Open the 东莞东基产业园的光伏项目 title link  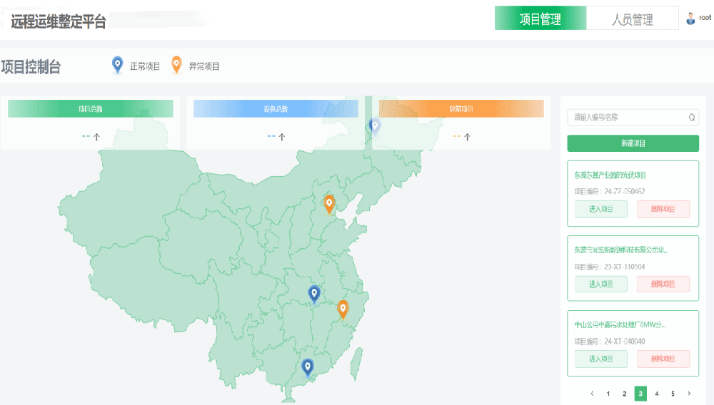(610, 175)
